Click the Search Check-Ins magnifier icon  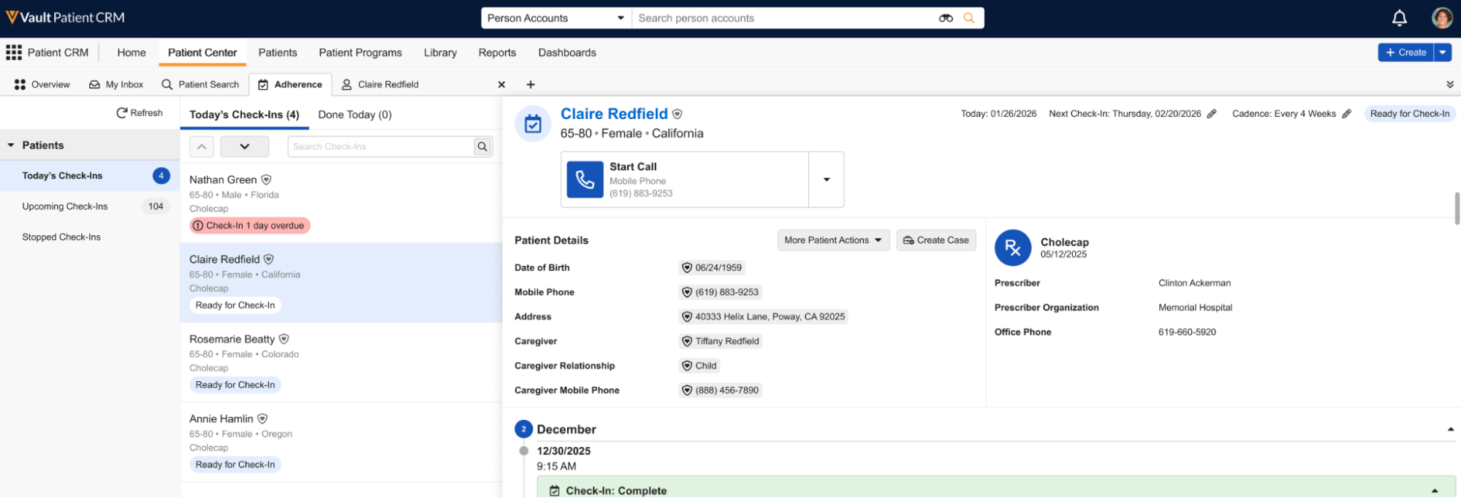pos(482,147)
